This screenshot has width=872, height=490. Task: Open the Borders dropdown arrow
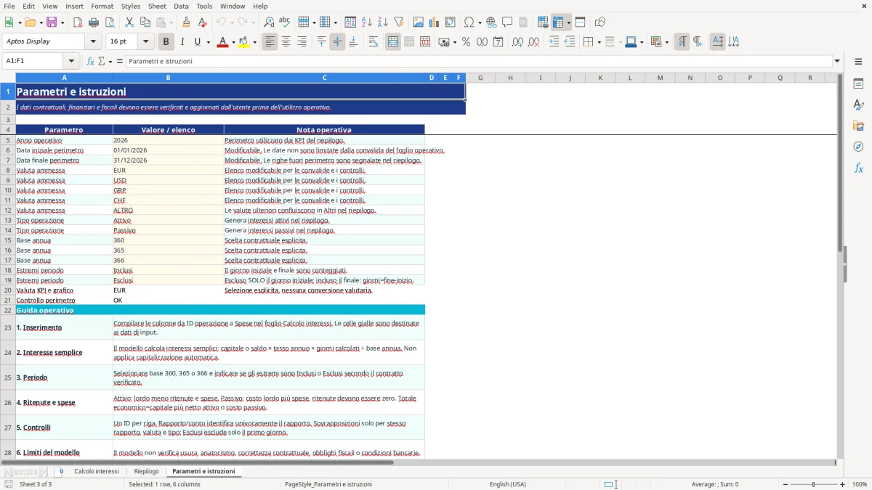pyautogui.click(x=598, y=42)
